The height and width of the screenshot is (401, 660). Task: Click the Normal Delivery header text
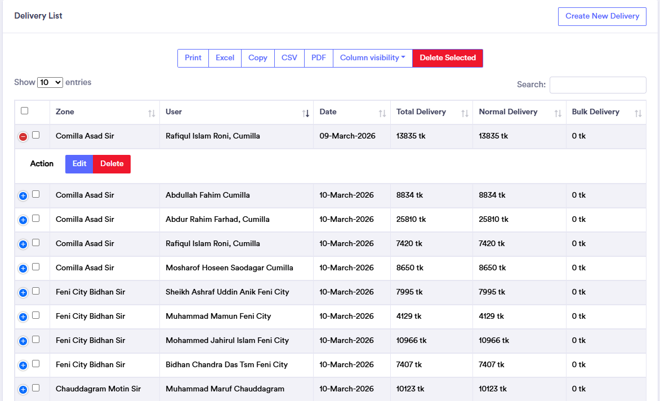[508, 112]
